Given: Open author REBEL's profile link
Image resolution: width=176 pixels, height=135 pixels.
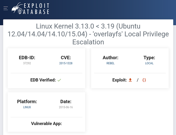Looking at the screenshot, I should click(110, 63).
